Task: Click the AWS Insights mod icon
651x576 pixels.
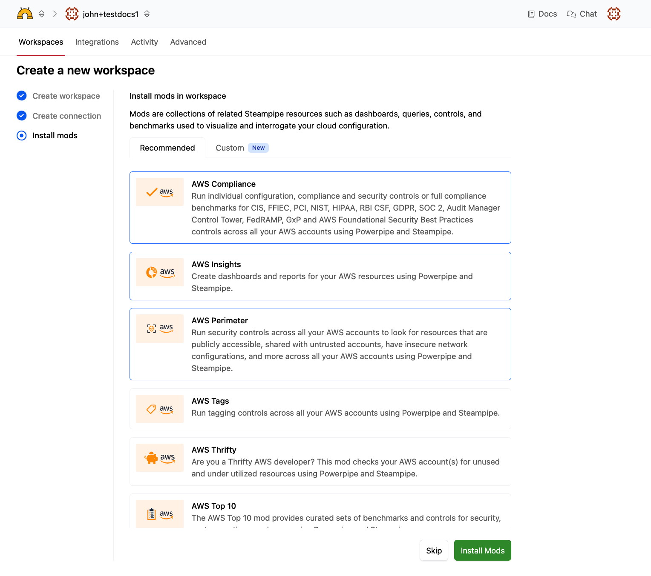Action: coord(159,272)
